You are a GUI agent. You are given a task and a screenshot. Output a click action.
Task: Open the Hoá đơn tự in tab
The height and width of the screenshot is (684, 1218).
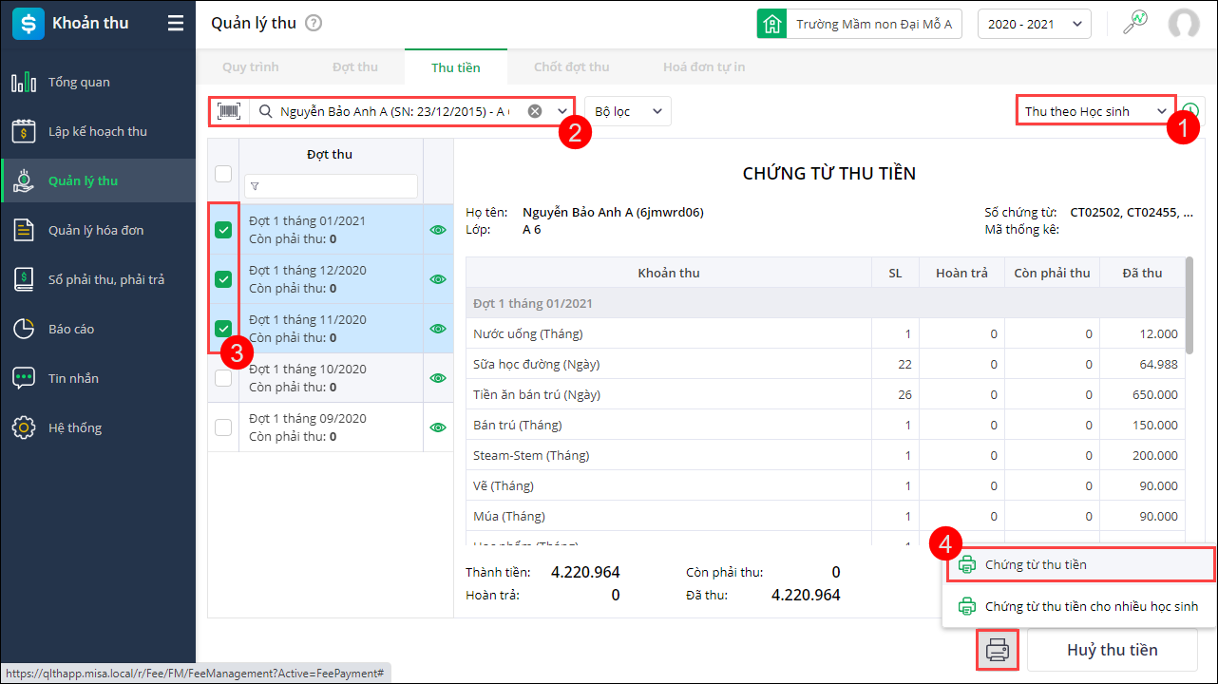click(704, 67)
